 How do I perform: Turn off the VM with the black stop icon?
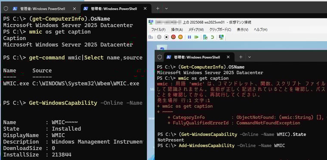166,37
